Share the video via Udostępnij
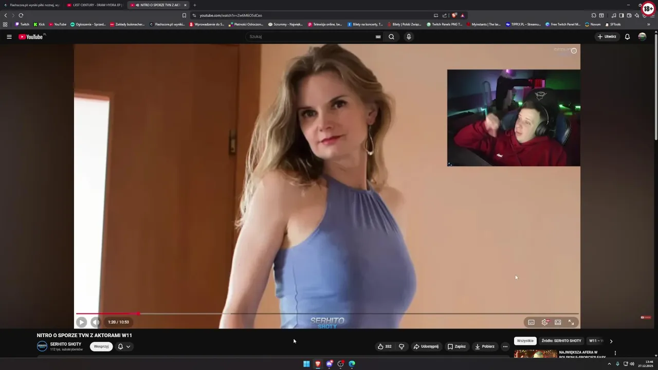This screenshot has width=658, height=370. click(426, 346)
